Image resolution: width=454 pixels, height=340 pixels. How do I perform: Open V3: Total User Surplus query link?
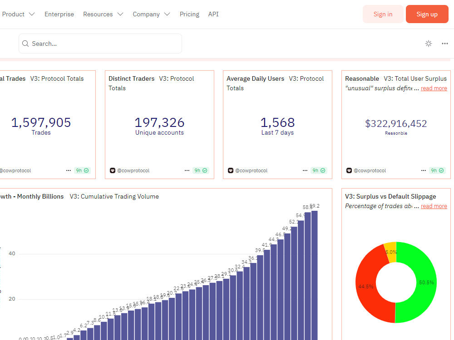point(415,78)
